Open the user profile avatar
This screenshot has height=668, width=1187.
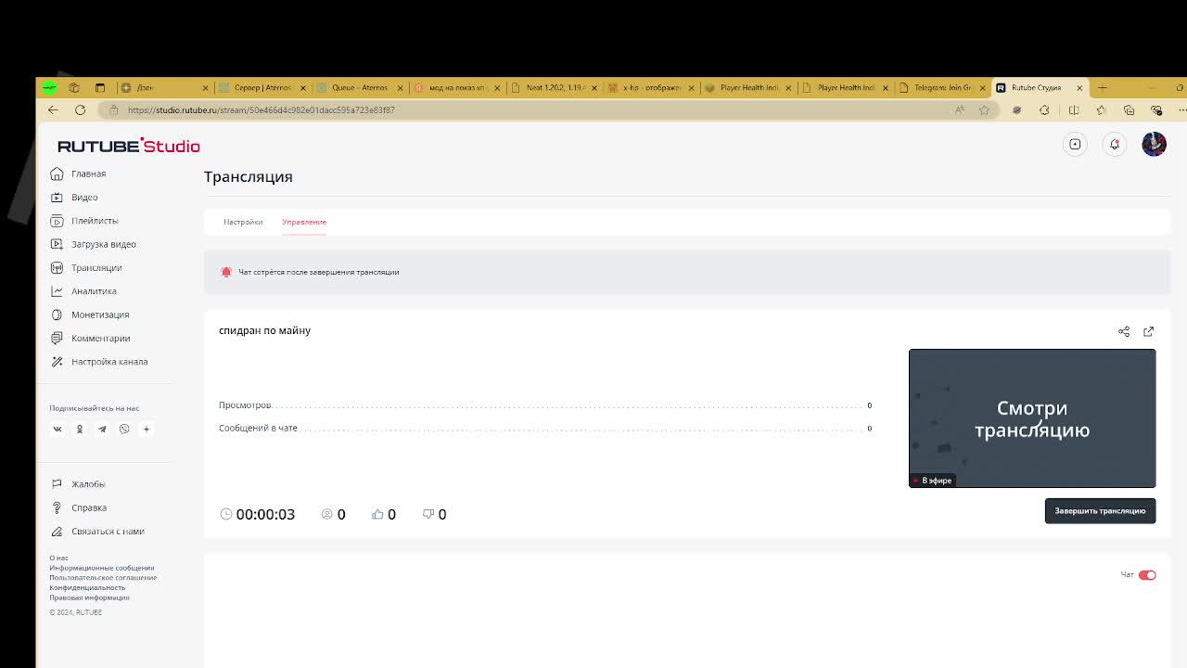[1154, 144]
